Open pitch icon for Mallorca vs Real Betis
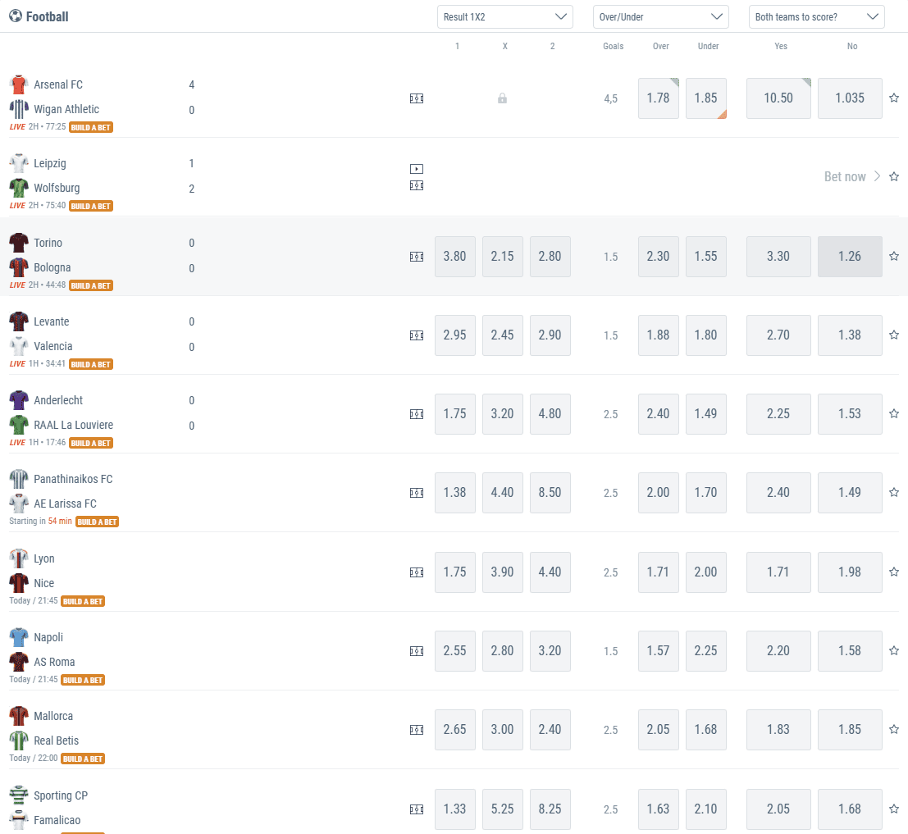 (x=417, y=730)
